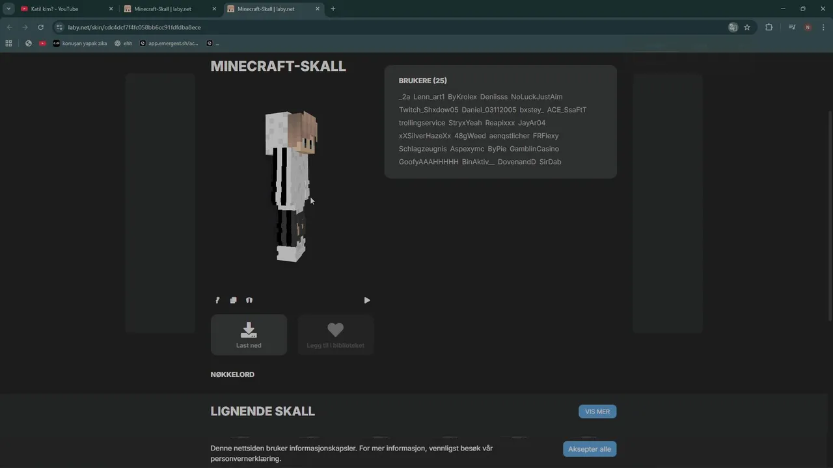Open the app.emergent.sh bookmark
The image size is (833, 468).
(x=169, y=44)
